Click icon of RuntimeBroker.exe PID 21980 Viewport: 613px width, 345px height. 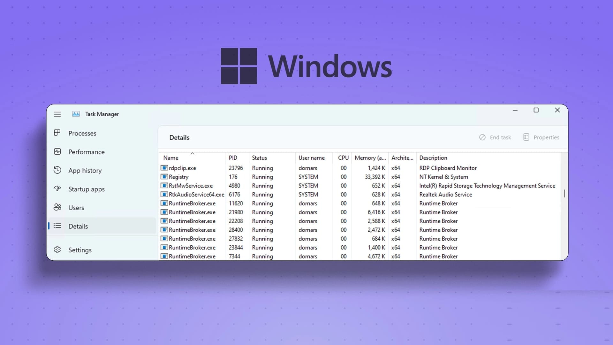pyautogui.click(x=164, y=212)
